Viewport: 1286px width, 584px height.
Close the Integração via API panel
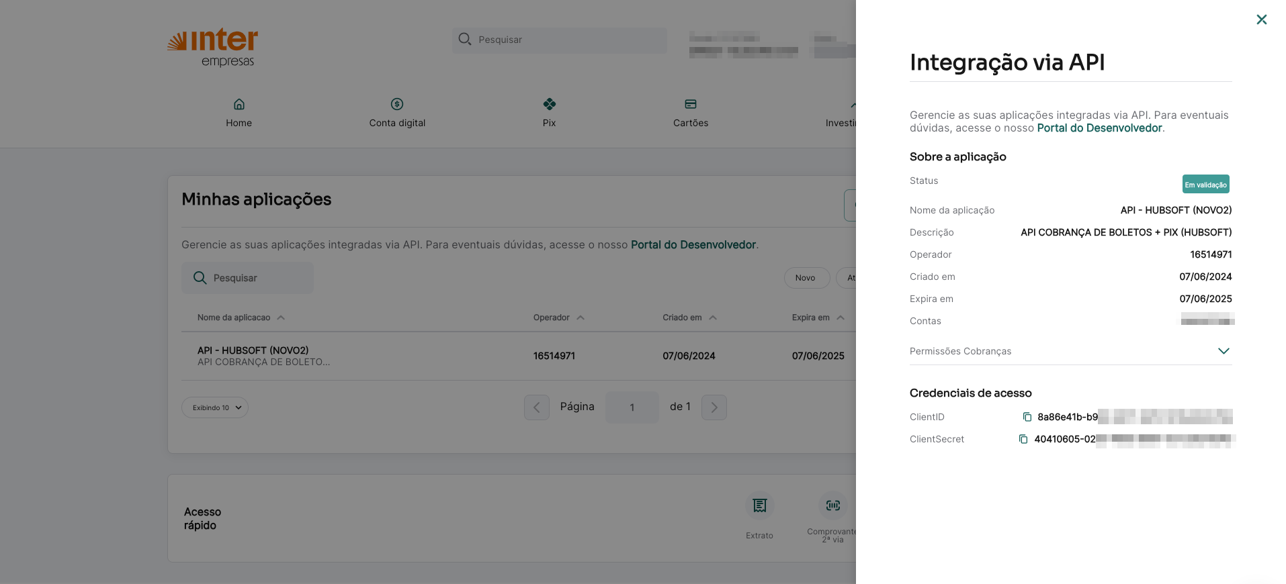pyautogui.click(x=1261, y=19)
